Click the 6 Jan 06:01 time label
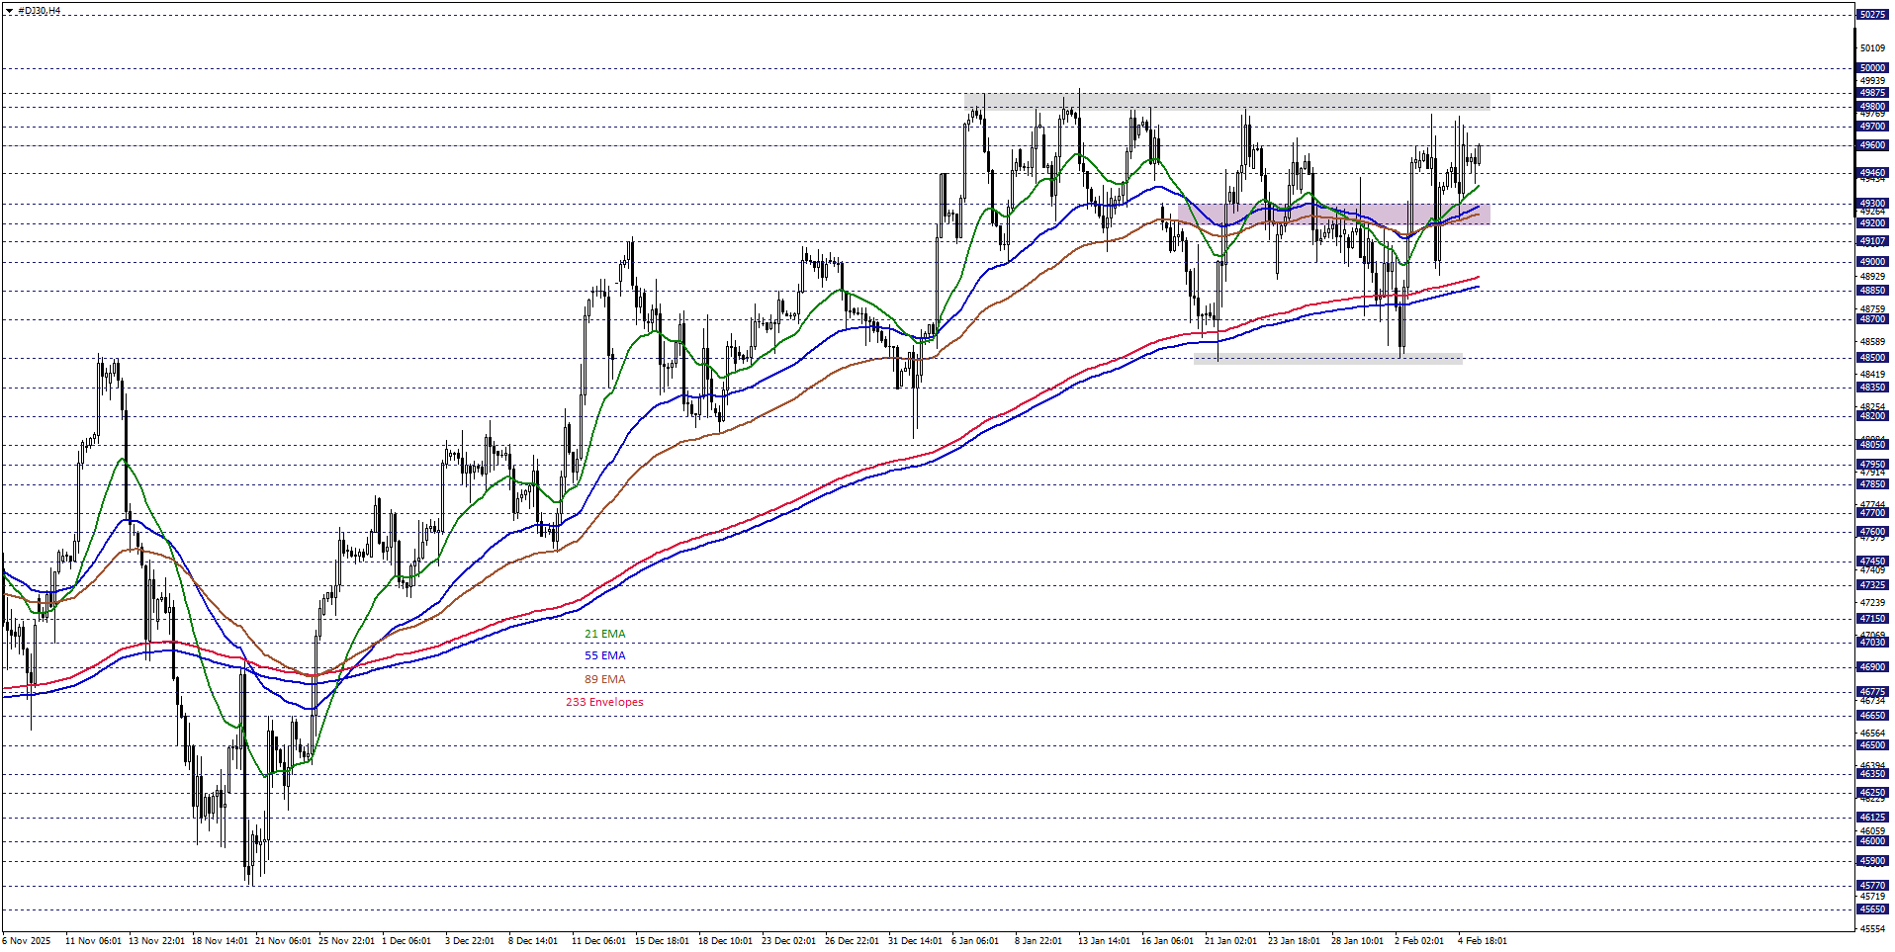 [975, 940]
